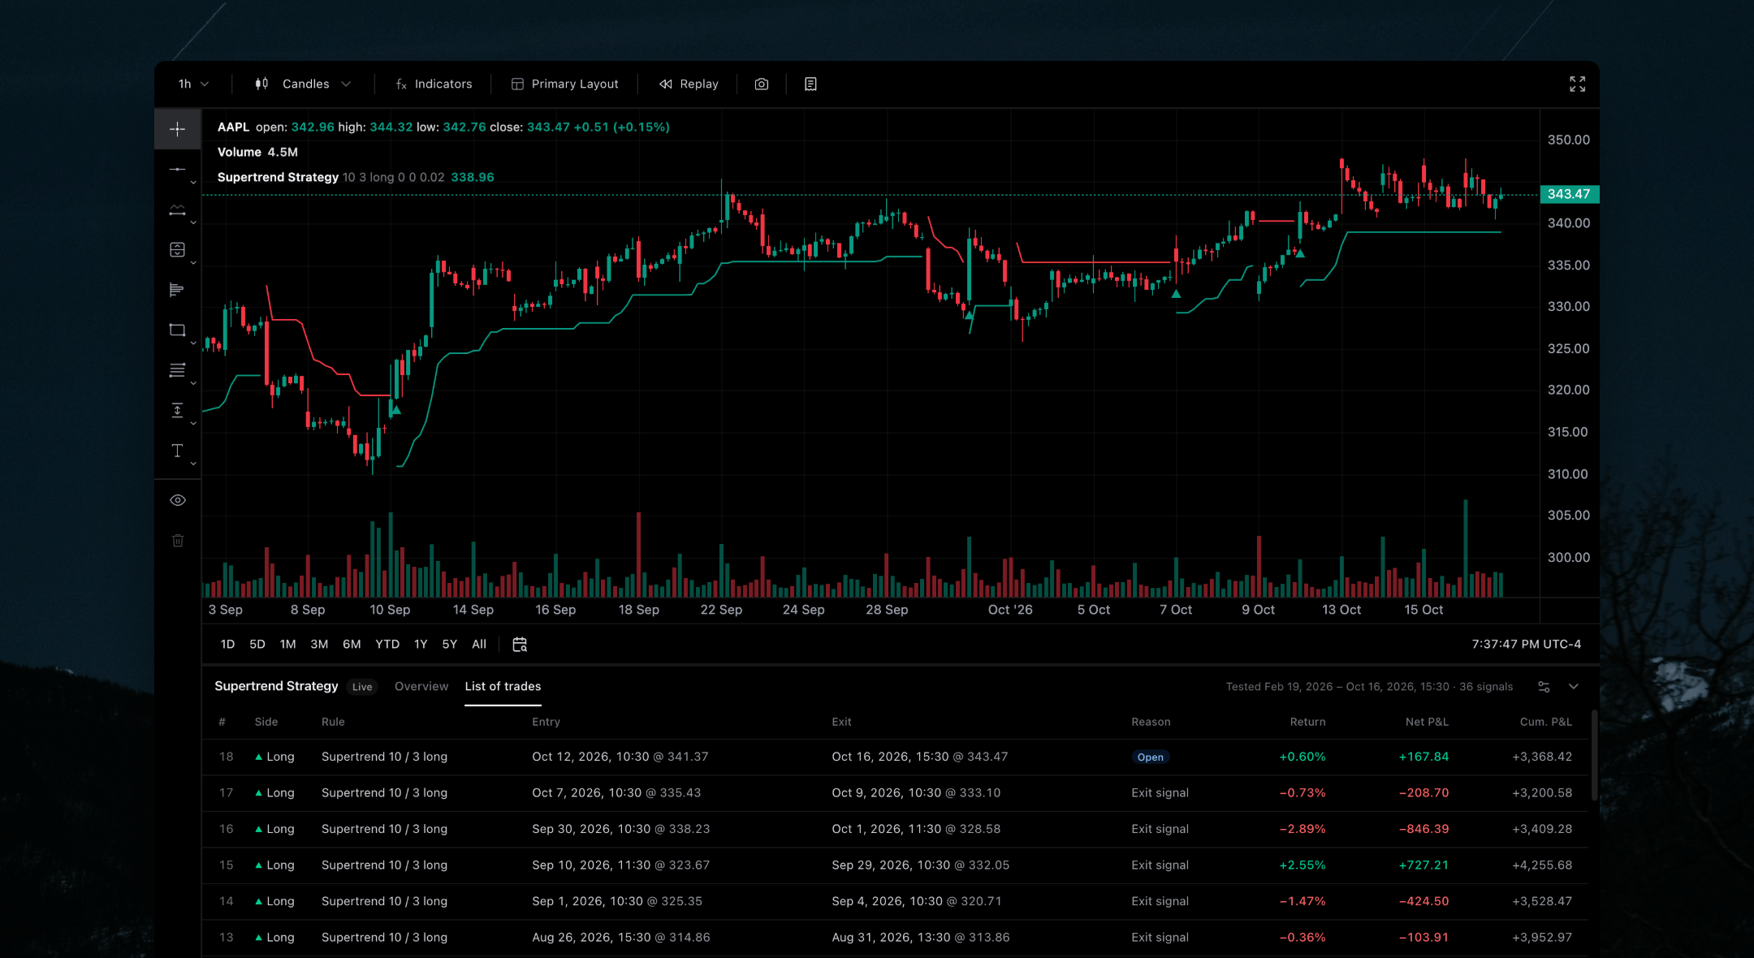1754x958 pixels.
Task: Select the price measure tool
Action: (177, 411)
